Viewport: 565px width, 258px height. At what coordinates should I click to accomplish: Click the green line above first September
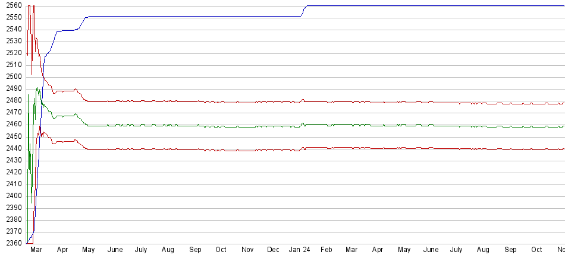(x=195, y=126)
